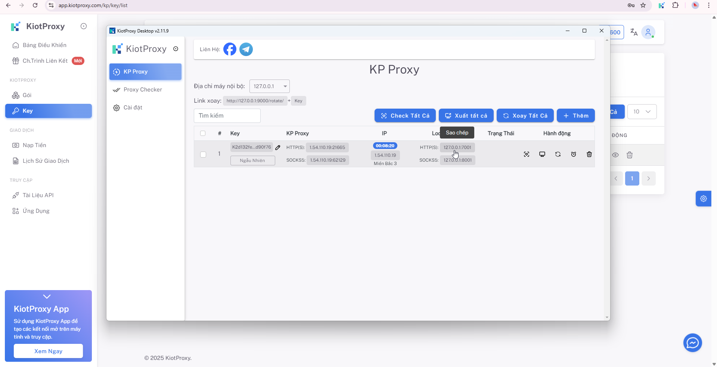Open KiotProxy's Telegram contact
This screenshot has height=367, width=717.
pos(246,49)
